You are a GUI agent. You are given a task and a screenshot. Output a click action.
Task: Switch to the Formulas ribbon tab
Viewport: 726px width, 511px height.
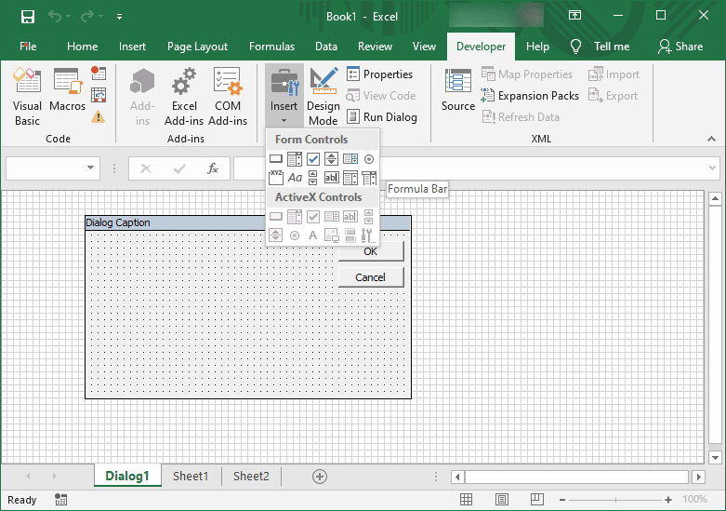point(271,47)
